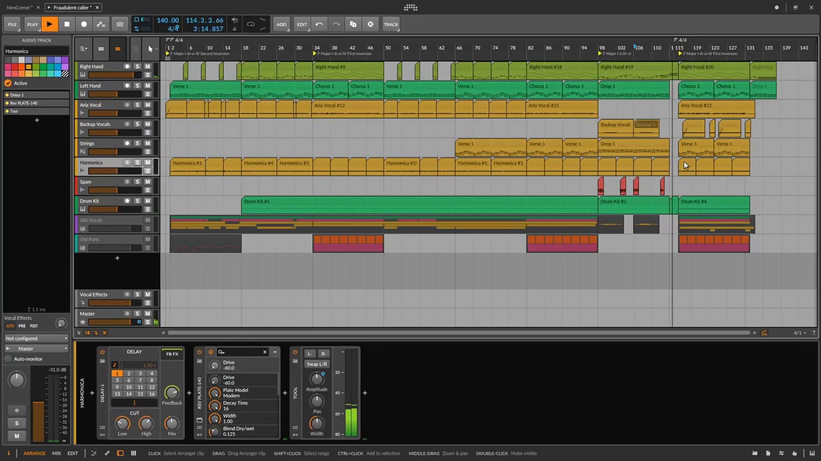Click the duplicate/copy icon in the toolbar

coord(353,24)
